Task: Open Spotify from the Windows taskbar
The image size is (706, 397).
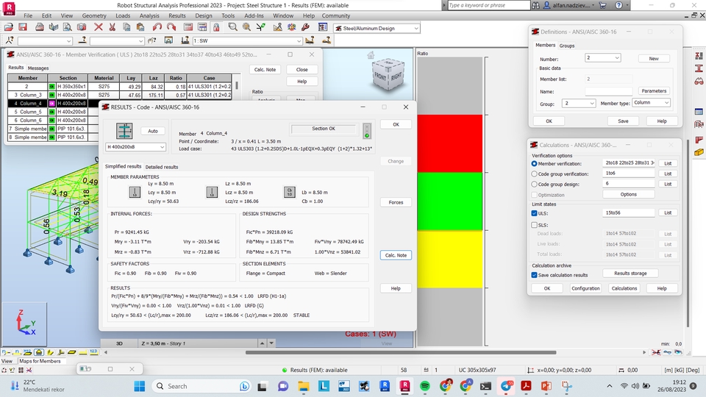Action: 424,386
